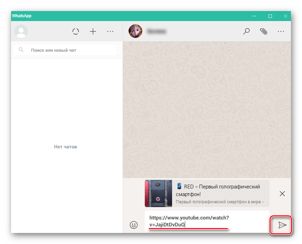Close the WhatsApp window
This screenshot has width=302, height=244.
[285, 16]
